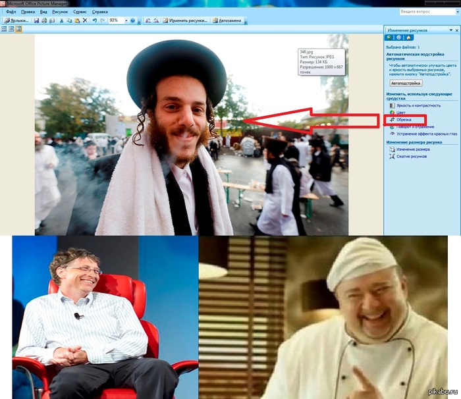Open the help question box dropdown arrow

click(x=458, y=12)
